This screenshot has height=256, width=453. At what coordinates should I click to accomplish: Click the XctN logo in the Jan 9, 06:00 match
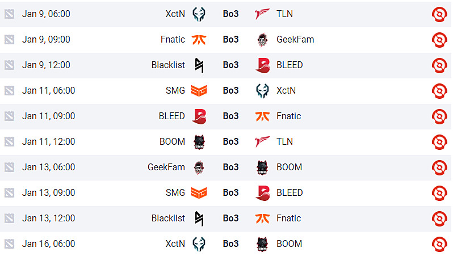pos(199,14)
